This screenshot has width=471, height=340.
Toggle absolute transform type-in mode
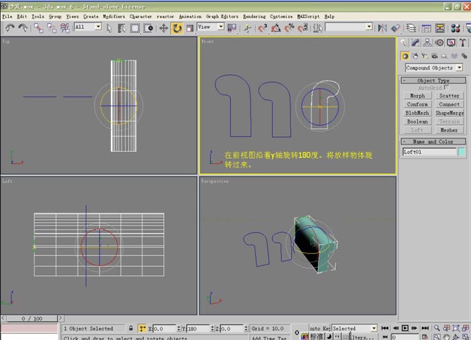tap(142, 329)
